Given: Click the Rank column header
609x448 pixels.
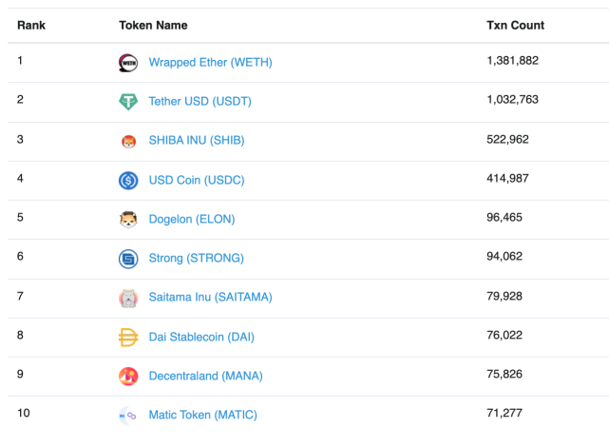Looking at the screenshot, I should (31, 26).
